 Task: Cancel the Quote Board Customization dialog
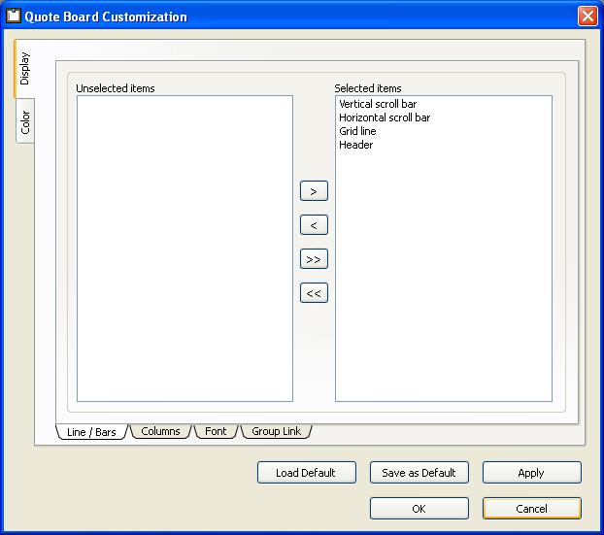[531, 509]
